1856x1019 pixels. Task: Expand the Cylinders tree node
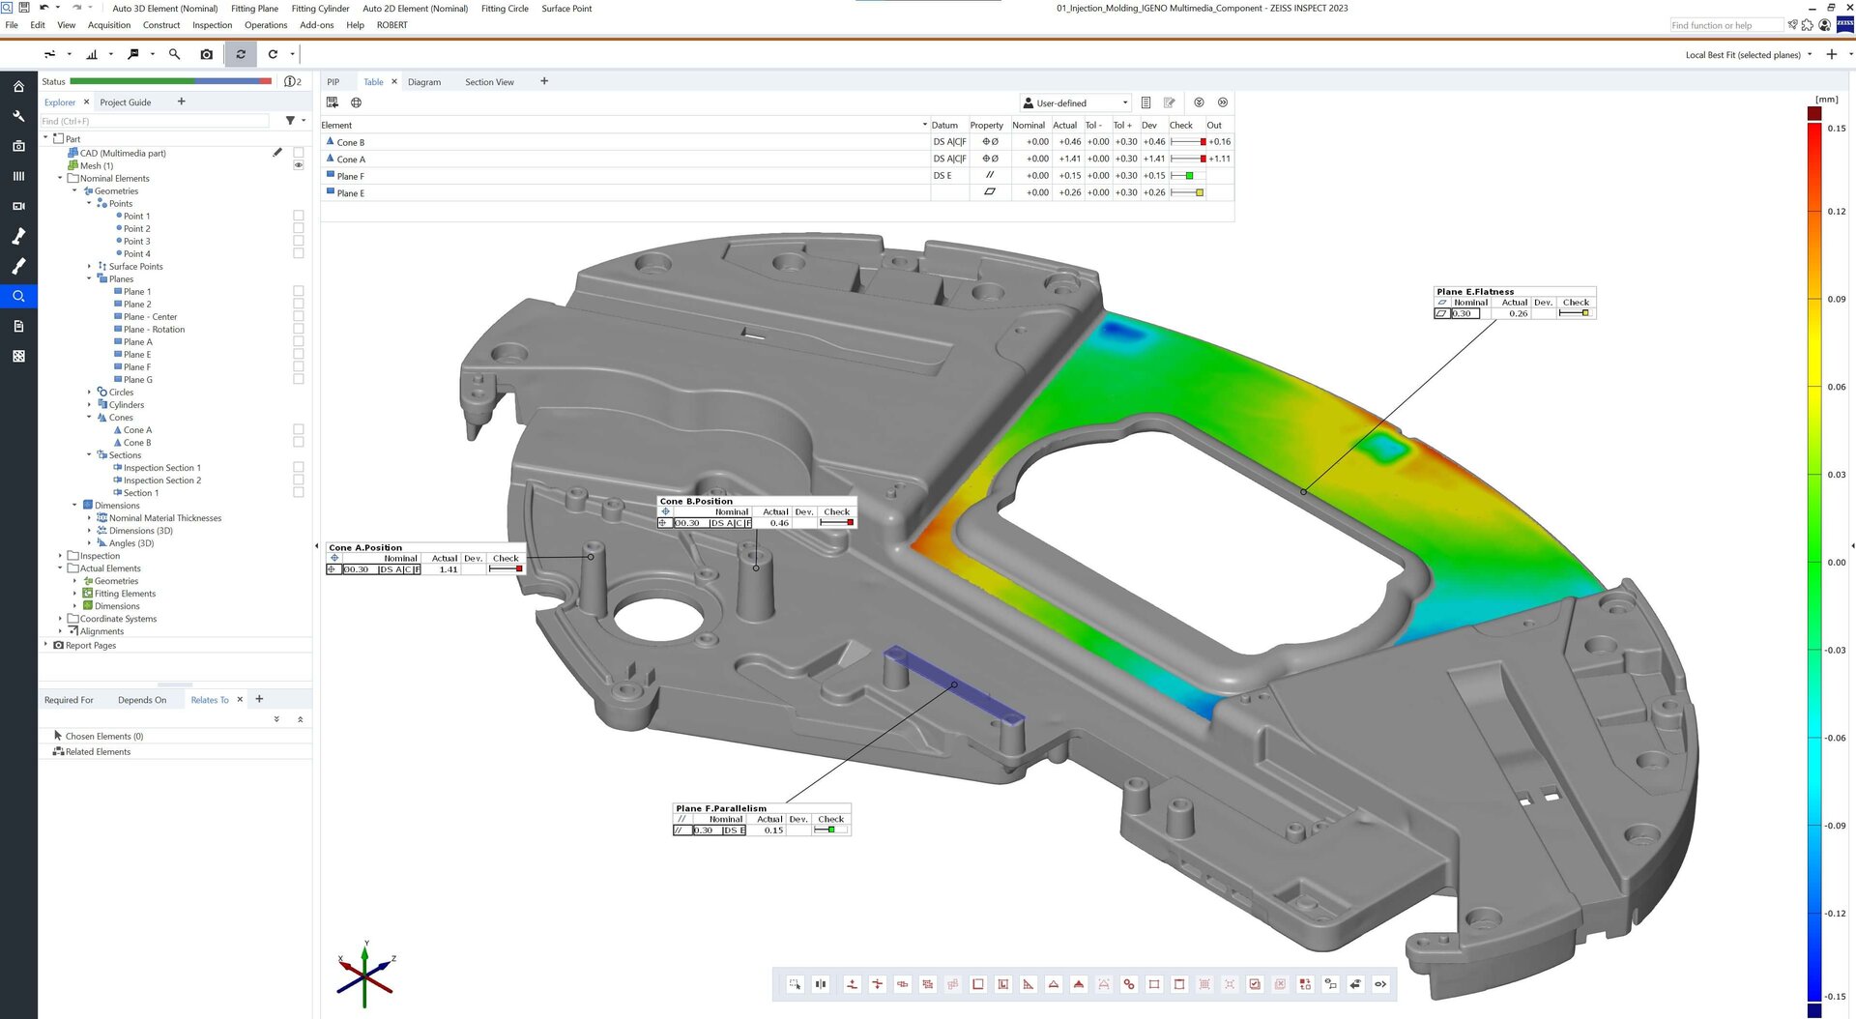coord(89,404)
